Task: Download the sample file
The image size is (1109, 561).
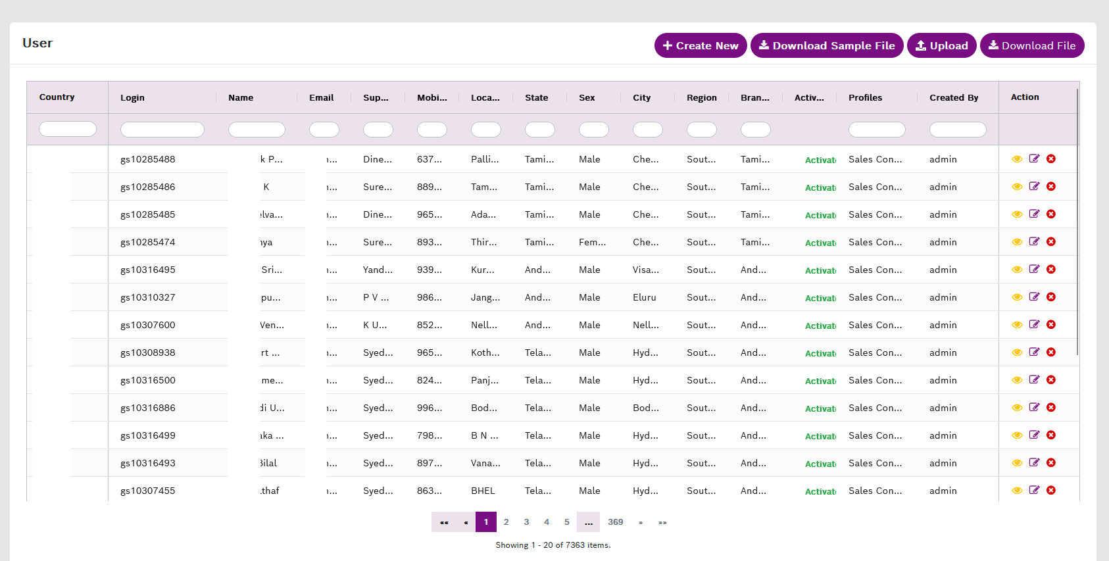Action: (x=827, y=45)
